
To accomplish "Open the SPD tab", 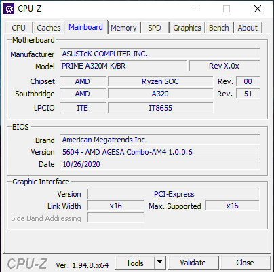I will 155,28.
